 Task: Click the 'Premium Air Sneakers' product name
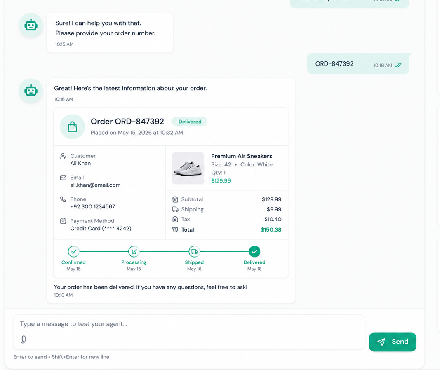pos(242,156)
